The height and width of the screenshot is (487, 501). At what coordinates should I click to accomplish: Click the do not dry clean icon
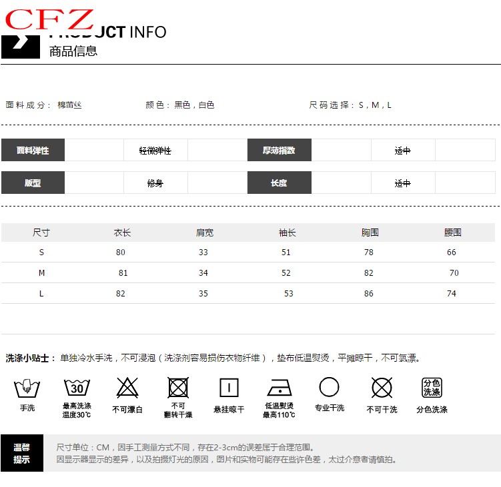pos(382,387)
